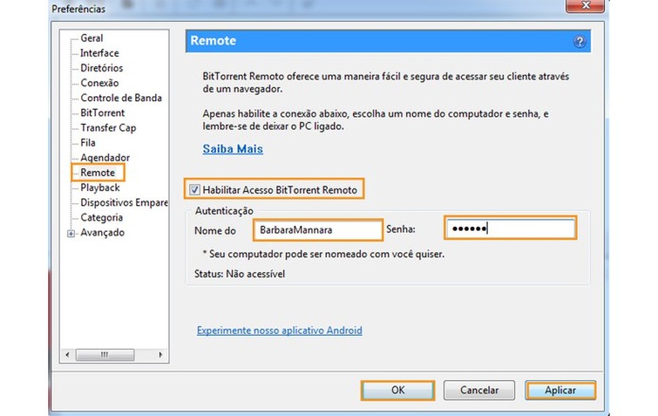The width and height of the screenshot is (658, 416).
Task: Select Diretórios in the sidebar
Action: pos(102,68)
